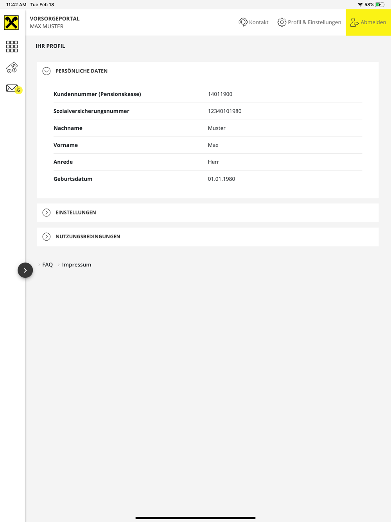Image resolution: width=391 pixels, height=522 pixels.
Task: Open the Impressum link
Action: click(x=76, y=265)
